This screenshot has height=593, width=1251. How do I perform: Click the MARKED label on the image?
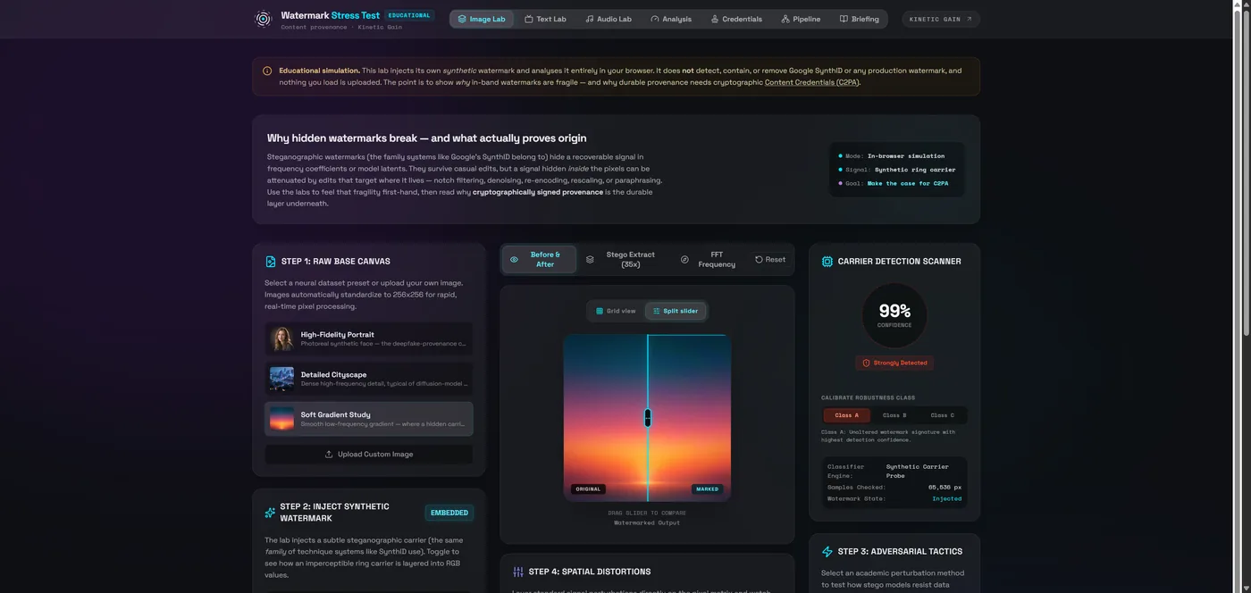(707, 489)
